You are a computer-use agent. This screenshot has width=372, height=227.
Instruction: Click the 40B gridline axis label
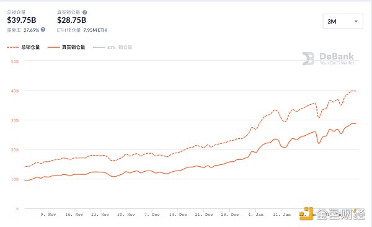pyautogui.click(x=15, y=91)
